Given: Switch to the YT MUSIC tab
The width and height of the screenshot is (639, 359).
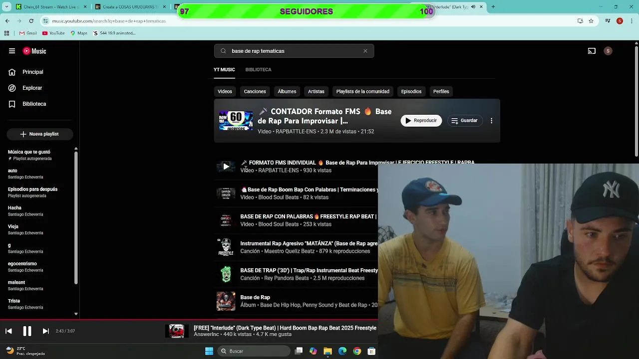Looking at the screenshot, I should click(x=224, y=70).
